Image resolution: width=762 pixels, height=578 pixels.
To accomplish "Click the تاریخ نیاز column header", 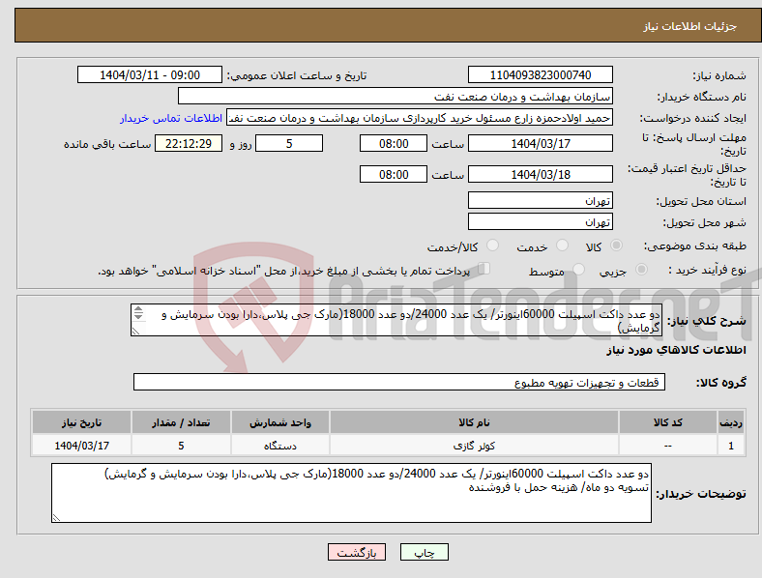I will pos(81,422).
